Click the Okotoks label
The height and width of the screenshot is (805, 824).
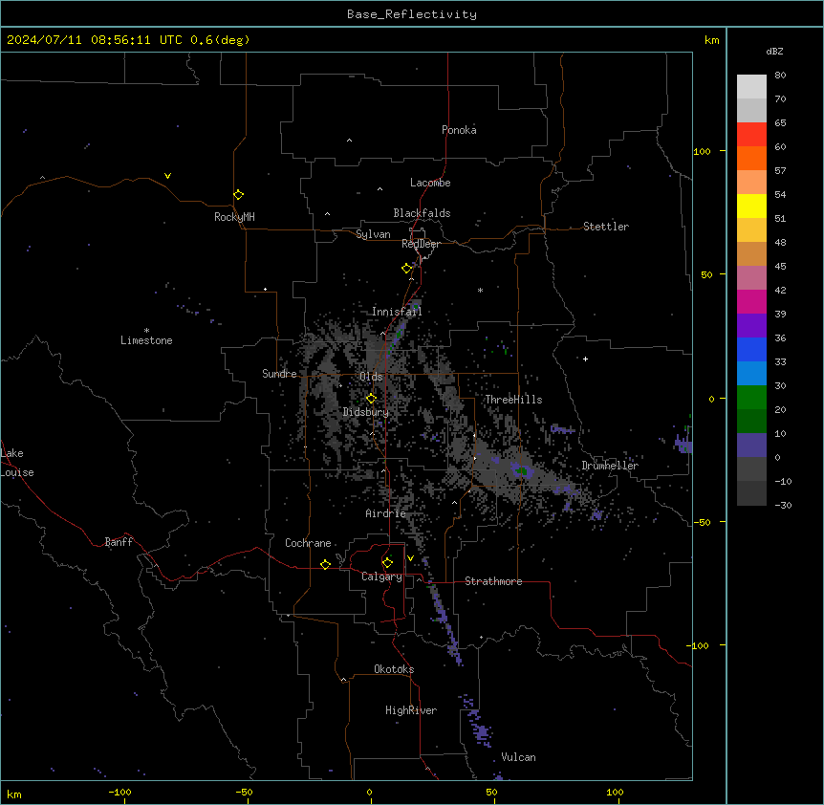click(x=394, y=669)
